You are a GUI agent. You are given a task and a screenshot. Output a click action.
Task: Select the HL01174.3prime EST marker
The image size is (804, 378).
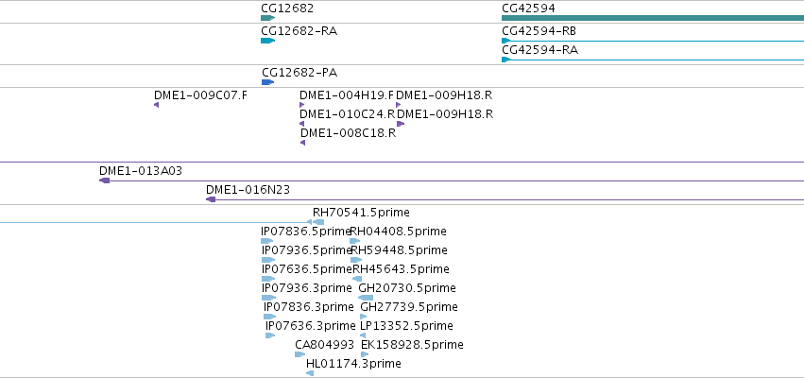[310, 373]
